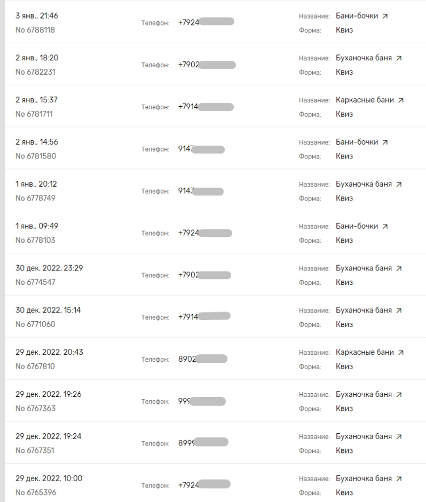Click arrow icon for Бани-бочки, request 6778103
The image size is (426, 502).
point(384,227)
